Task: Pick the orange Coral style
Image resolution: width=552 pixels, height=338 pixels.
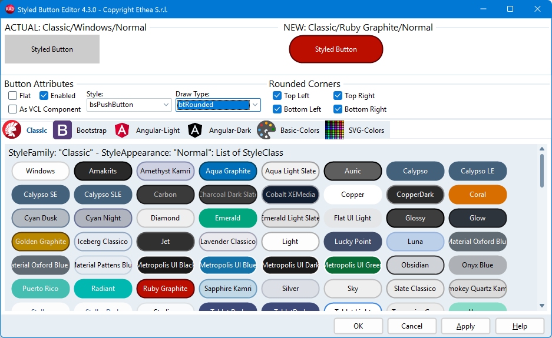Action: (478, 195)
